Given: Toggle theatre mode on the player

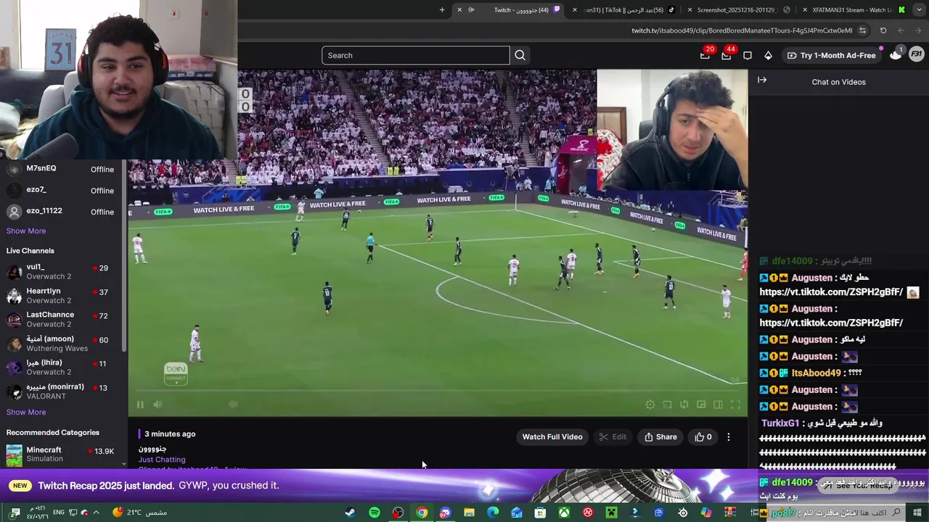Looking at the screenshot, I should [718, 405].
